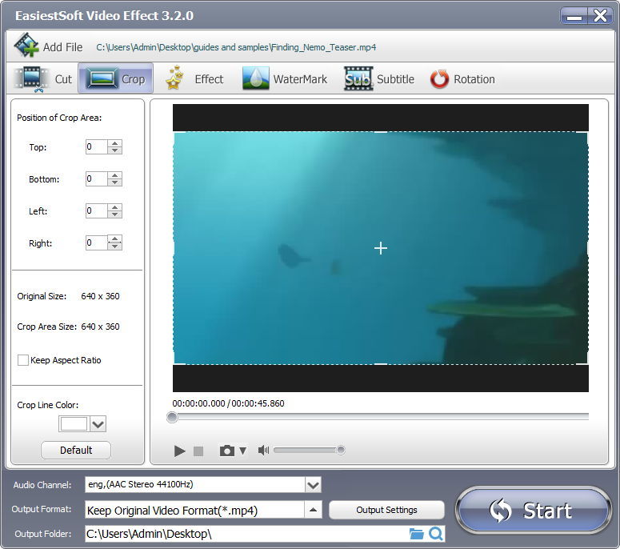Click the Output Folder path field
Viewport: 620px width, 549px height.
[x=246, y=534]
